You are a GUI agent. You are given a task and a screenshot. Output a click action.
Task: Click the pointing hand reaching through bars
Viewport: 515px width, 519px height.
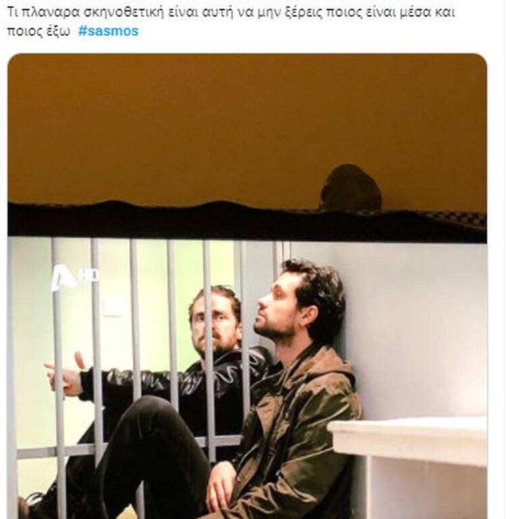tap(64, 374)
